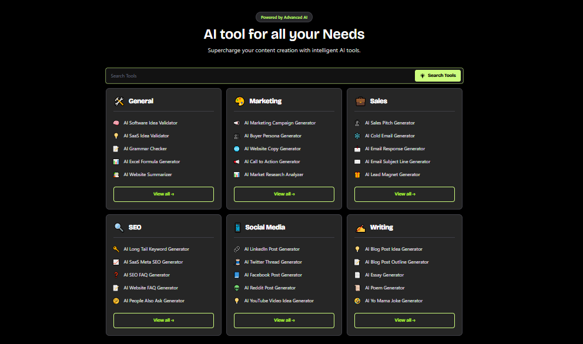Click View all in the Marketing card
The width and height of the screenshot is (583, 344).
(284, 194)
